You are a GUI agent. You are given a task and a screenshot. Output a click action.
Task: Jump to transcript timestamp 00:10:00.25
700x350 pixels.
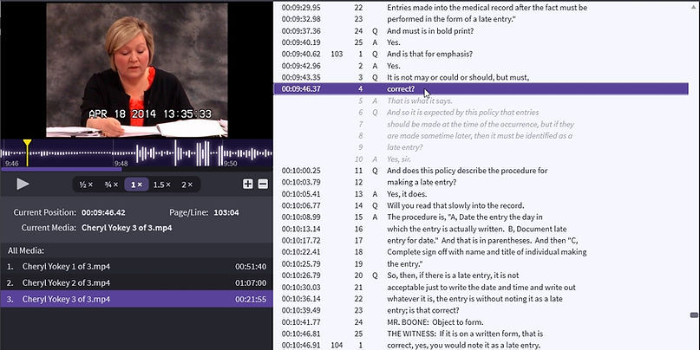pyautogui.click(x=301, y=171)
